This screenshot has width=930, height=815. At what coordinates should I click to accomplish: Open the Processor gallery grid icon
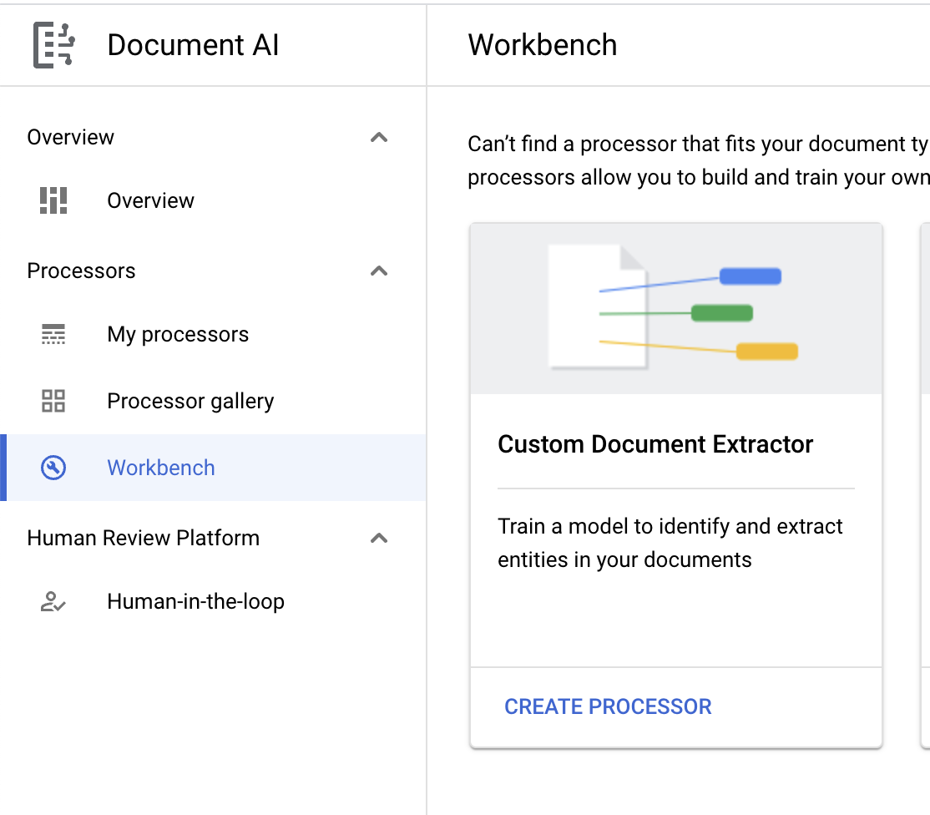53,401
